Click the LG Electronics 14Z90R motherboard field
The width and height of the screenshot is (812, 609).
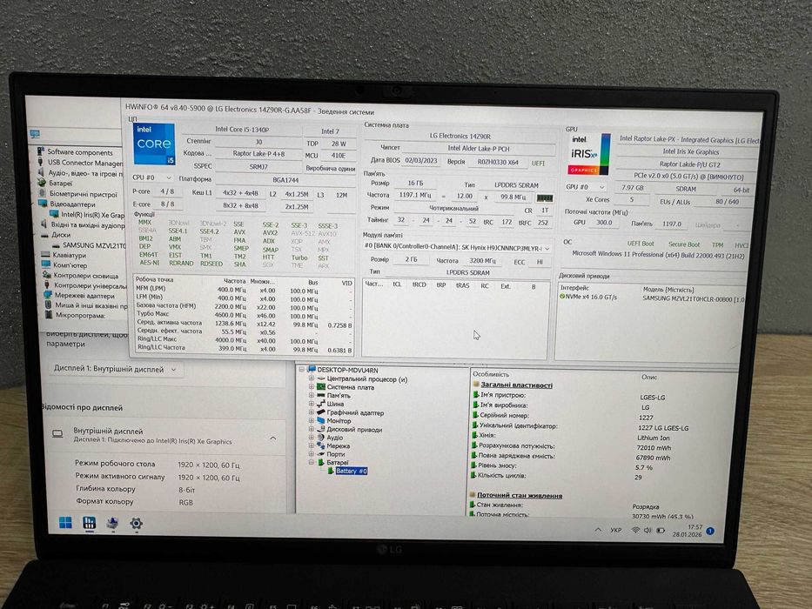pyautogui.click(x=460, y=137)
